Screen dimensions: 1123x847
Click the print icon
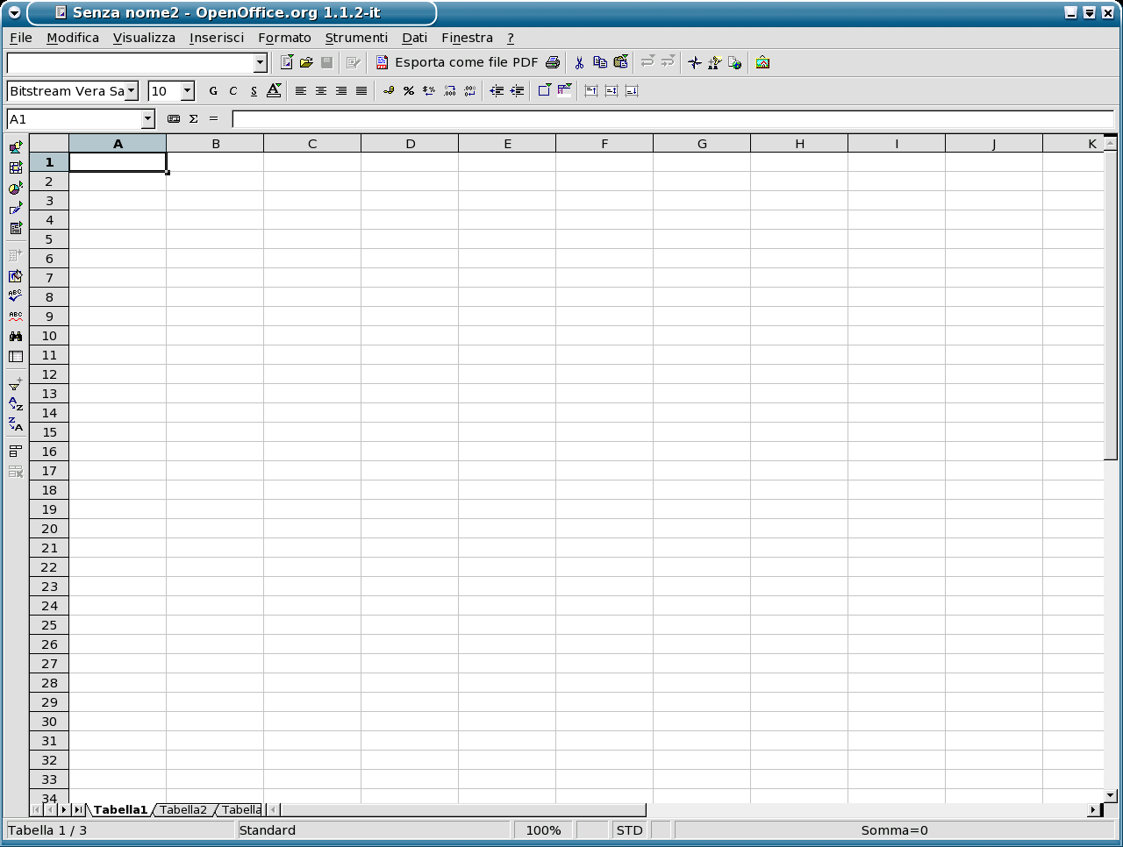click(553, 62)
